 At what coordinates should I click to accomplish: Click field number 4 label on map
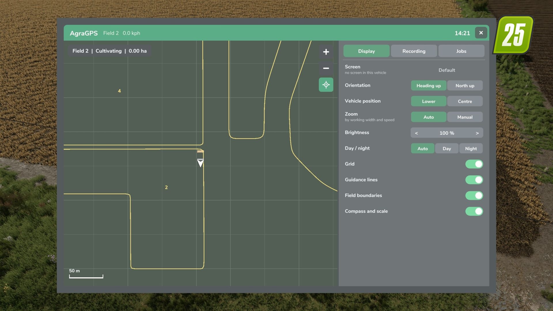coord(119,91)
